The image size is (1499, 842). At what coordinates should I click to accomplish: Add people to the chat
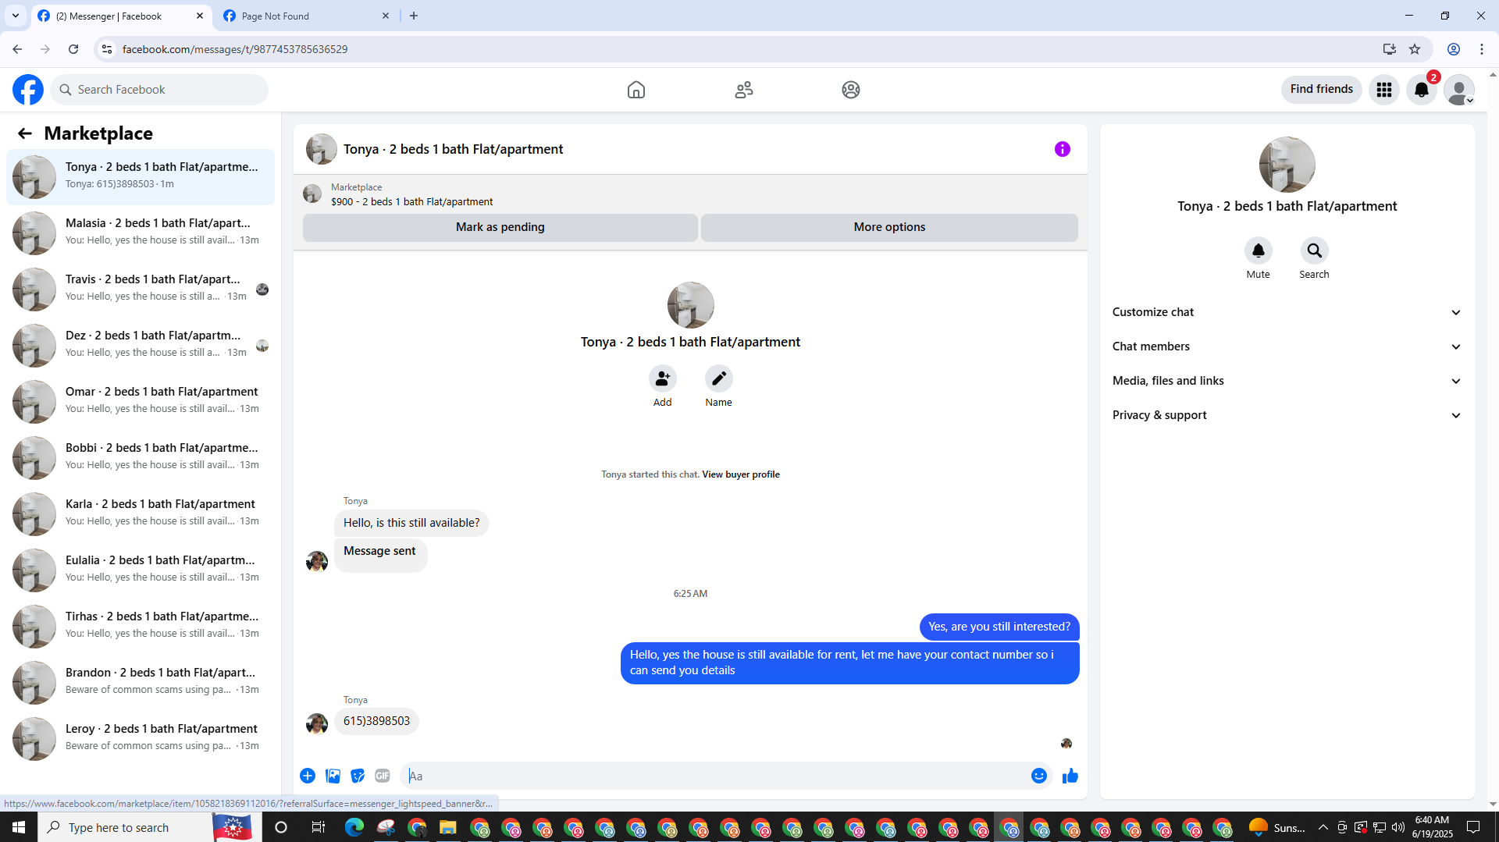point(663,378)
